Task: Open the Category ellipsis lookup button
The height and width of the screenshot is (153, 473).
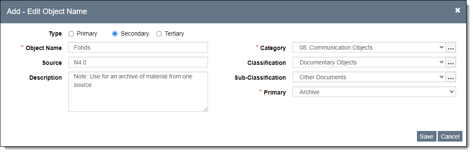Action: (x=450, y=47)
